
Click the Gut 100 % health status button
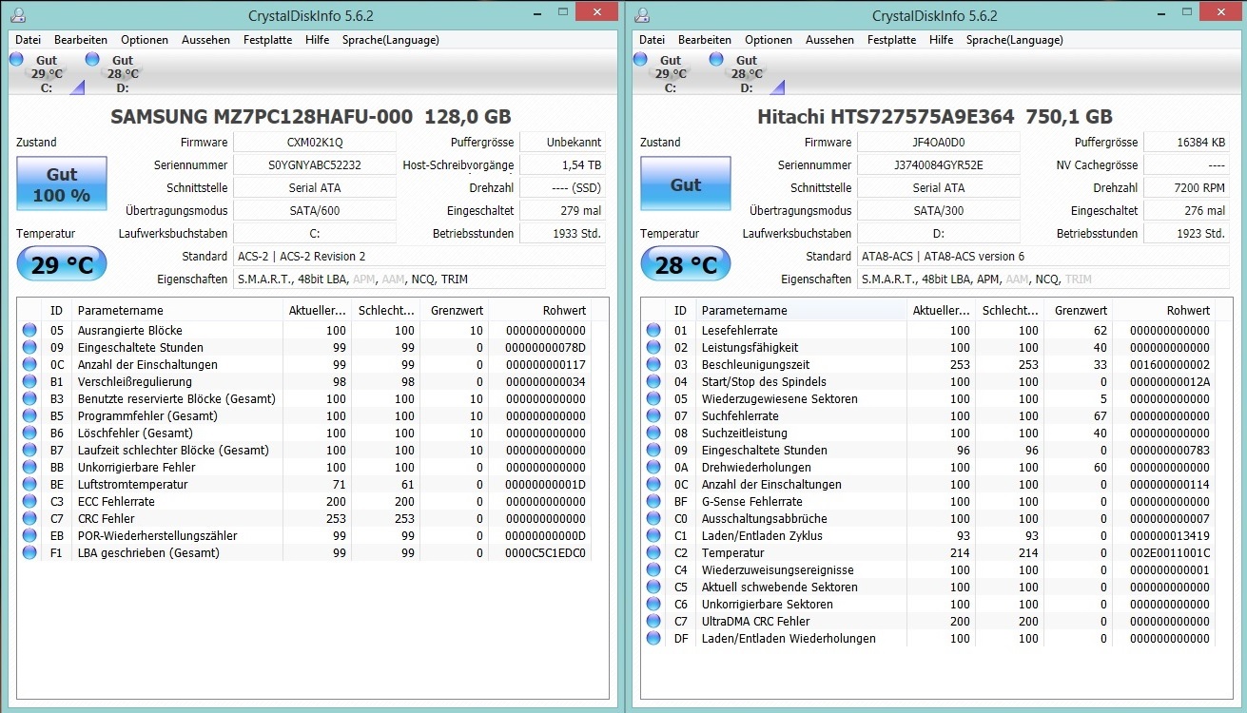click(62, 184)
